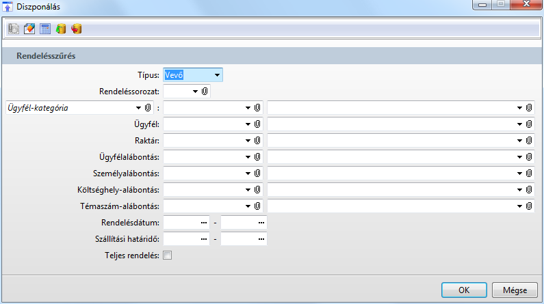Viewport: 544px width, 304px height.
Task: Click paperclip of narrow Ügyfélalábontás field
Action: pyautogui.click(x=257, y=157)
